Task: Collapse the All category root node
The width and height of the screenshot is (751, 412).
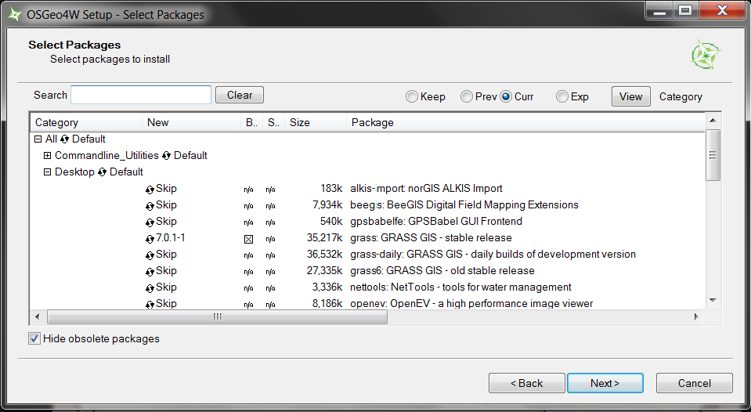Action: point(38,139)
